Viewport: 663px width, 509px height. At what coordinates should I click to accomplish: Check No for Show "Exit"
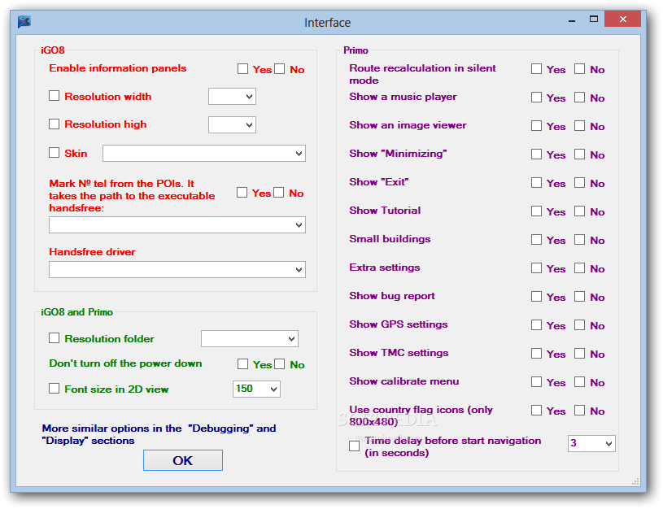point(580,183)
